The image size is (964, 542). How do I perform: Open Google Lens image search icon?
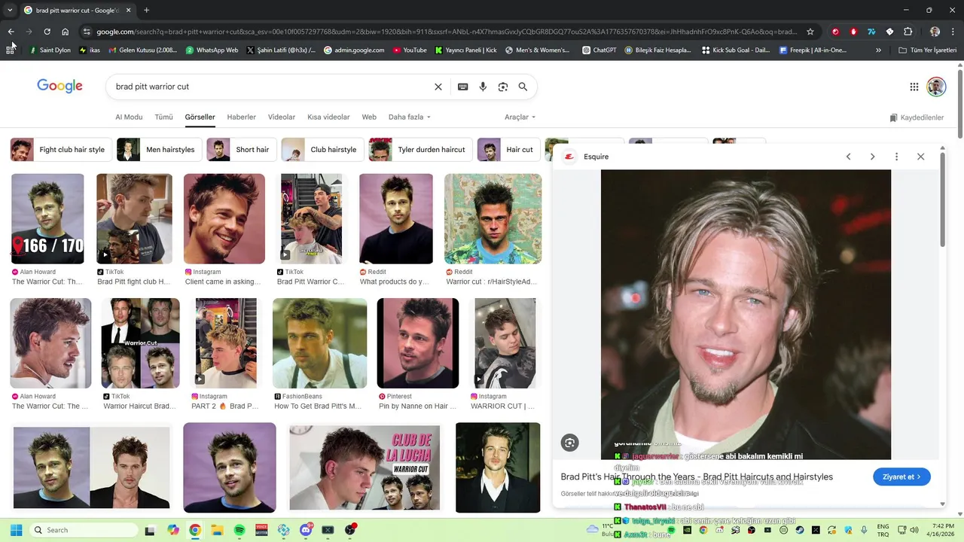503,87
